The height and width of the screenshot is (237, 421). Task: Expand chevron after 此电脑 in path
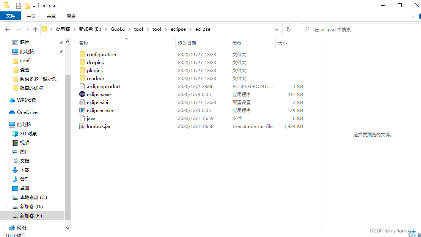pyautogui.click(x=74, y=29)
